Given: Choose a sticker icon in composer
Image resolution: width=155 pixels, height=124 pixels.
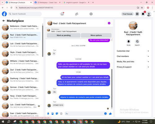Looking at the screenshot, I should 57,114.
